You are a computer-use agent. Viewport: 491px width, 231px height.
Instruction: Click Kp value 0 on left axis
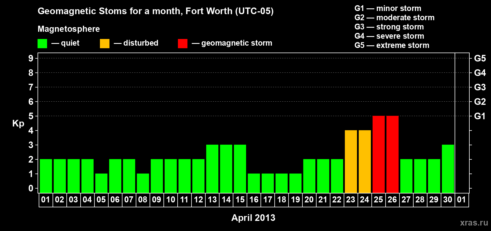(31, 188)
